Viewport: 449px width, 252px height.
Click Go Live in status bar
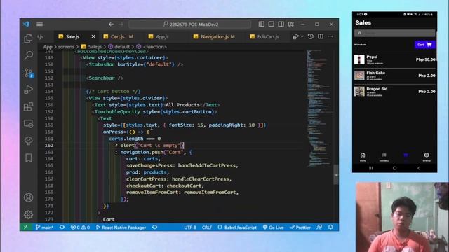pos(273,227)
